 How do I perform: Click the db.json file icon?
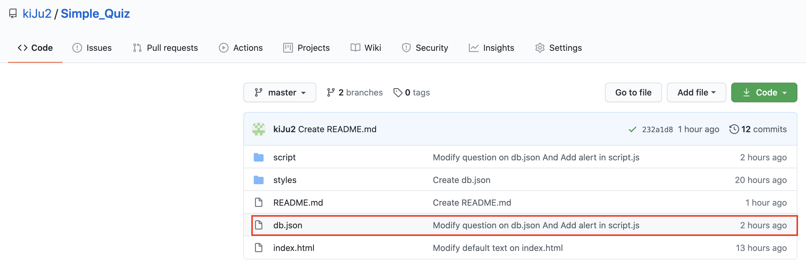point(258,225)
